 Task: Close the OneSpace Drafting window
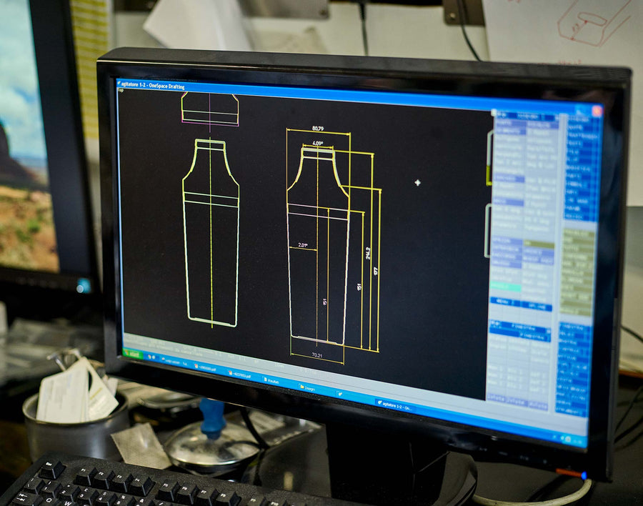(596, 111)
